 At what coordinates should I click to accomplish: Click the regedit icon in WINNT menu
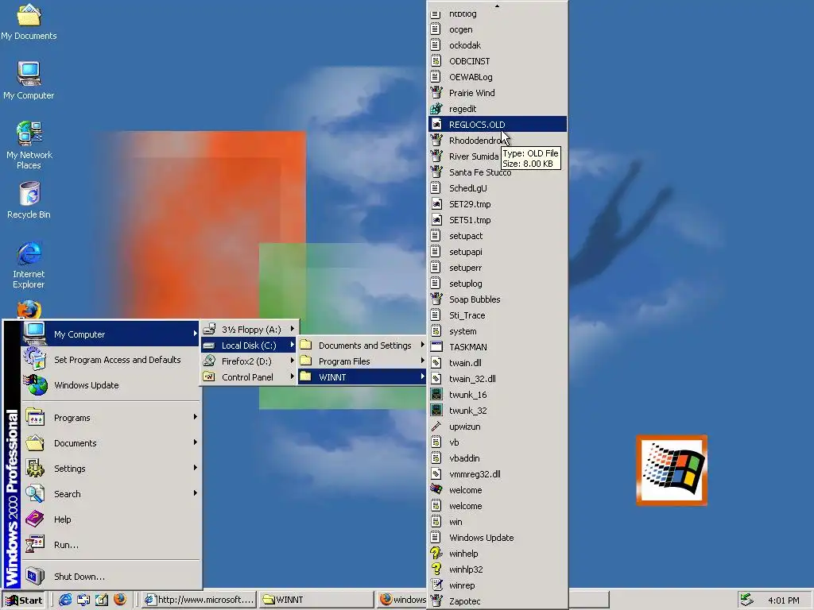(x=436, y=109)
